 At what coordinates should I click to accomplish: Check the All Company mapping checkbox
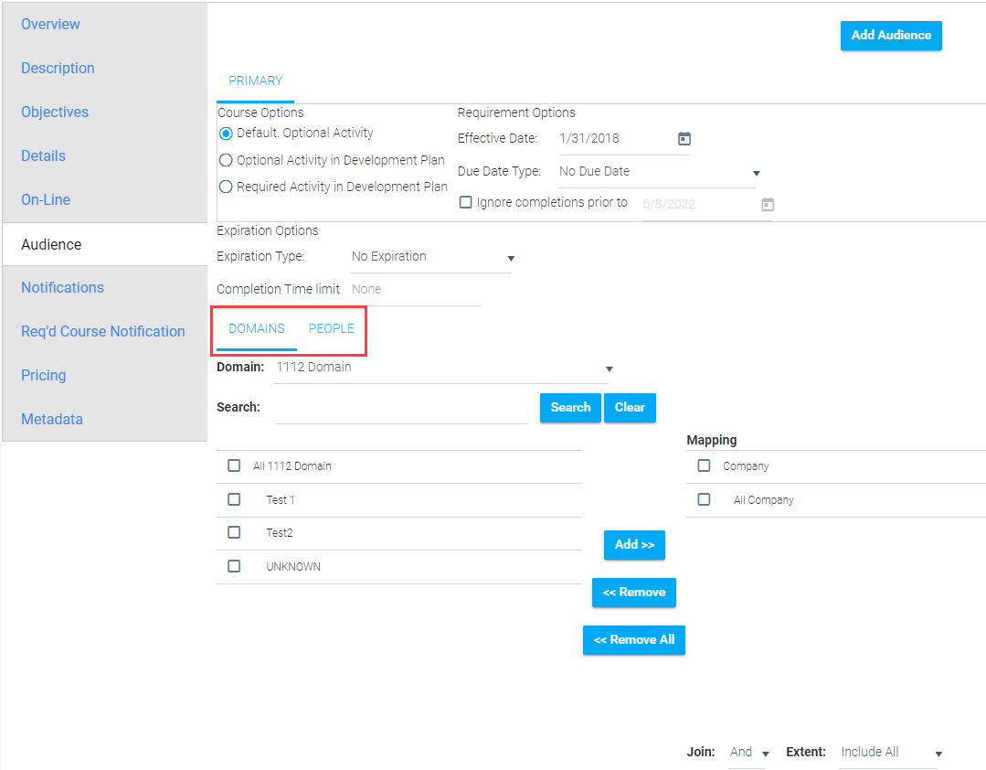704,499
